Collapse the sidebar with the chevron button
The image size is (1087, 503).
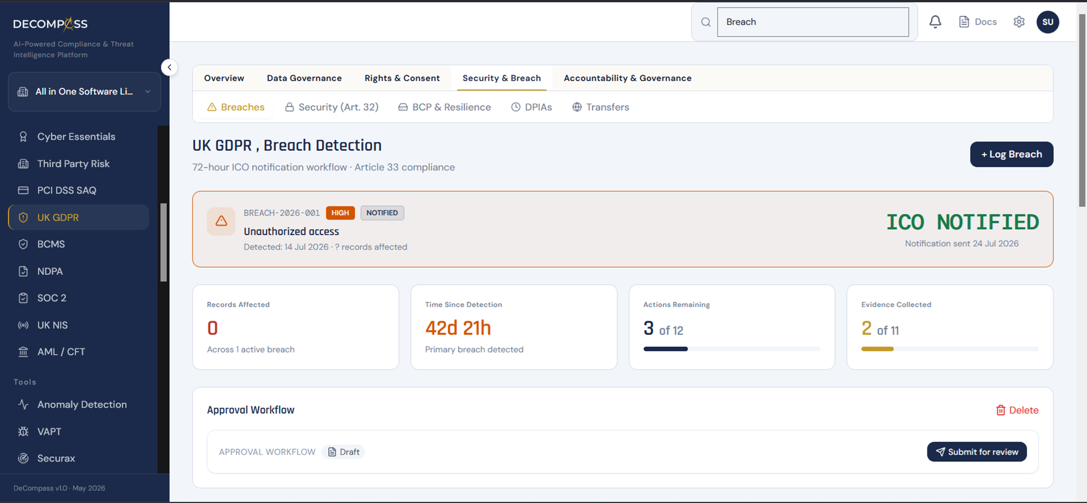pos(169,67)
